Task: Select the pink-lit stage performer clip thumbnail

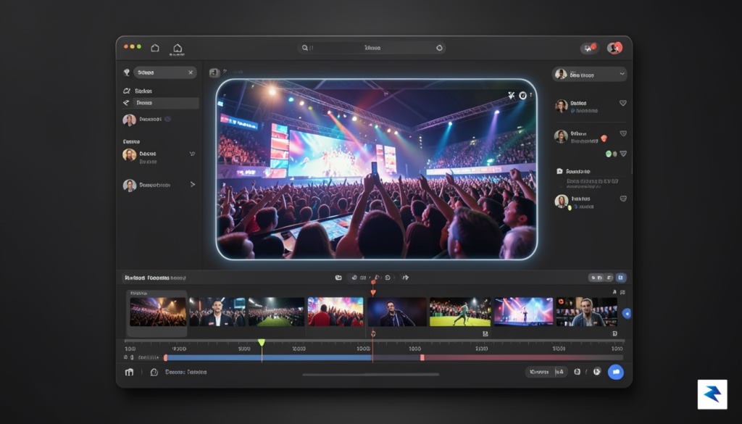Action: 523,312
